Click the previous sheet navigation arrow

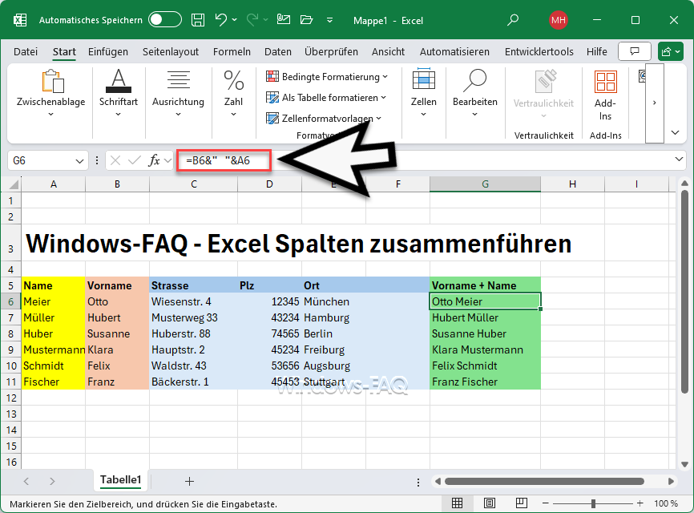26,481
